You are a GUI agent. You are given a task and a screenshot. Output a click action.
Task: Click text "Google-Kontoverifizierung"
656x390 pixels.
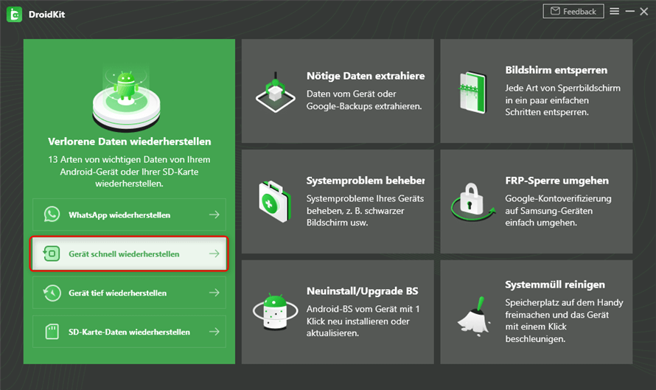click(x=558, y=198)
